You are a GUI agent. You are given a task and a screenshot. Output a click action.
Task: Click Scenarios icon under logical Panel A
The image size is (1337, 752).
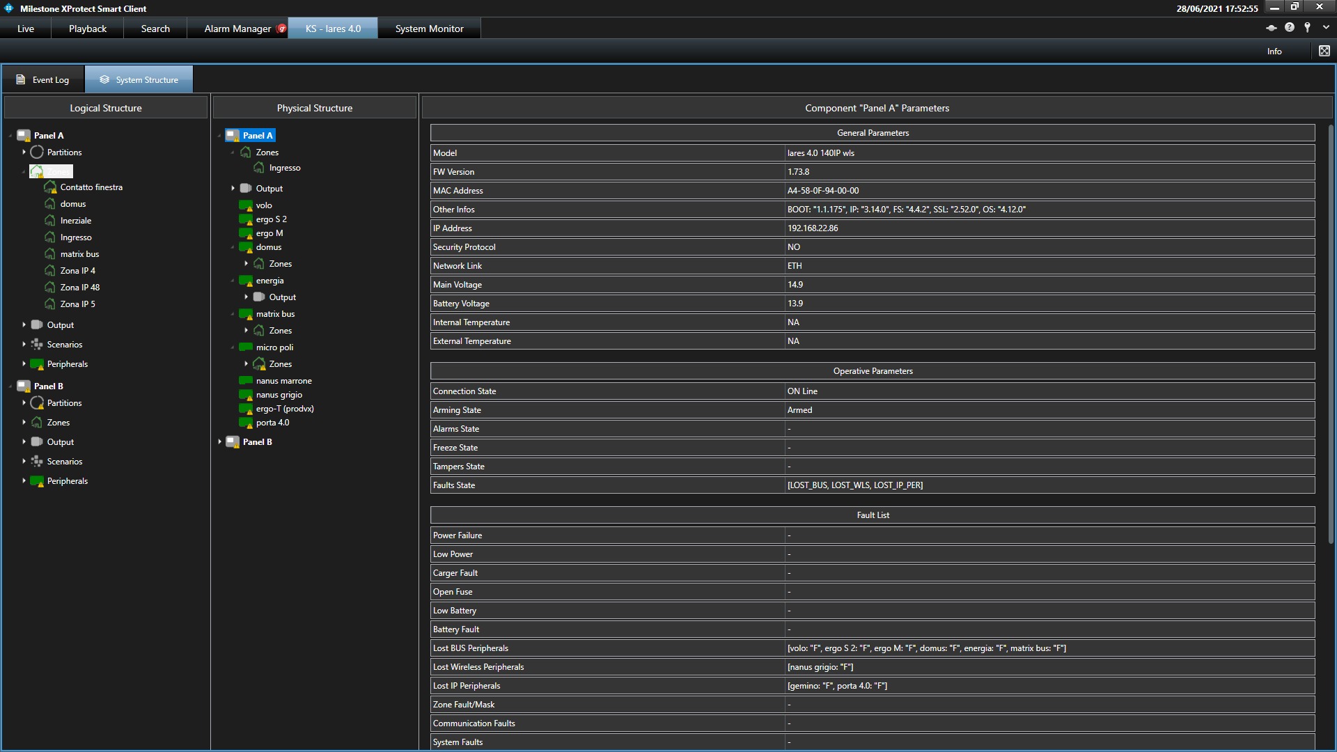(x=37, y=344)
